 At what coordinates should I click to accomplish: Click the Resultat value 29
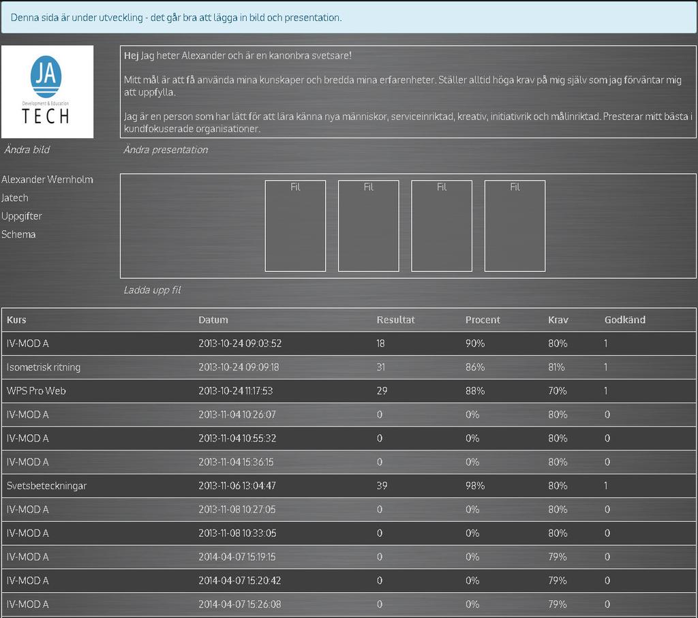[x=382, y=390]
